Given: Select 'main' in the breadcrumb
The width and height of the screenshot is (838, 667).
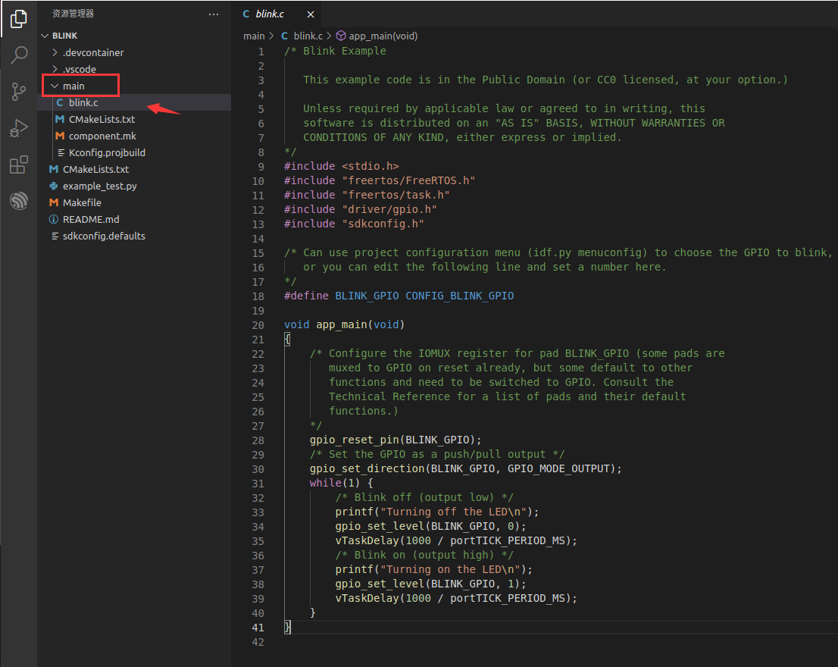Looking at the screenshot, I should pos(254,36).
